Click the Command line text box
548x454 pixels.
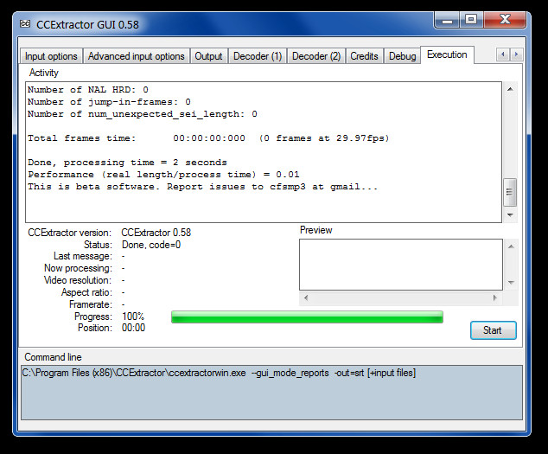[x=272, y=393]
